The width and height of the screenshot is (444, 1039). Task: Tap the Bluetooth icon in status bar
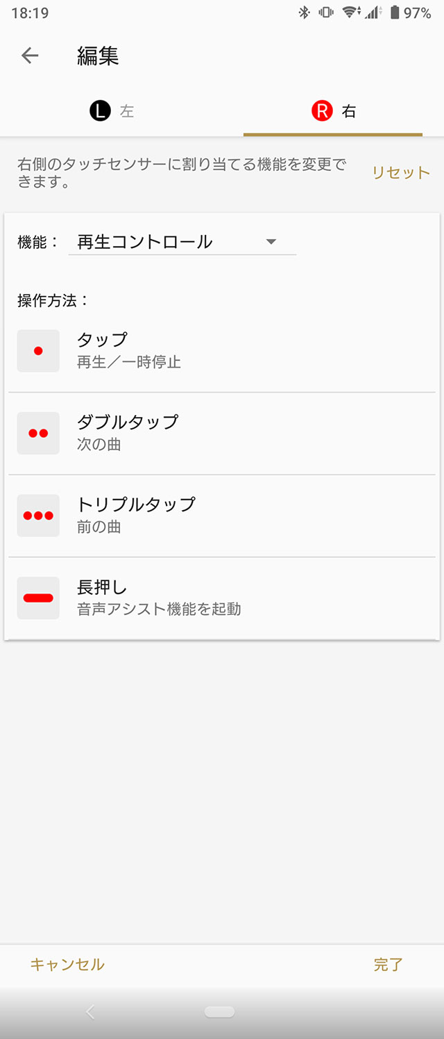[304, 13]
